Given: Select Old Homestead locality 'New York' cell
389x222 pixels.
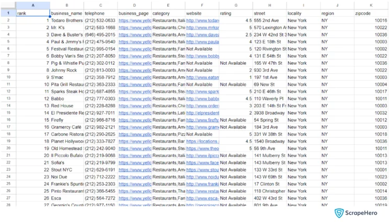Looking at the screenshot, I should [x=303, y=148].
